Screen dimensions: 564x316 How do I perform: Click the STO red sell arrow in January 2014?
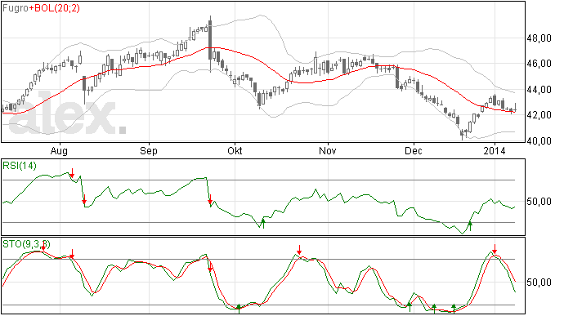point(495,249)
